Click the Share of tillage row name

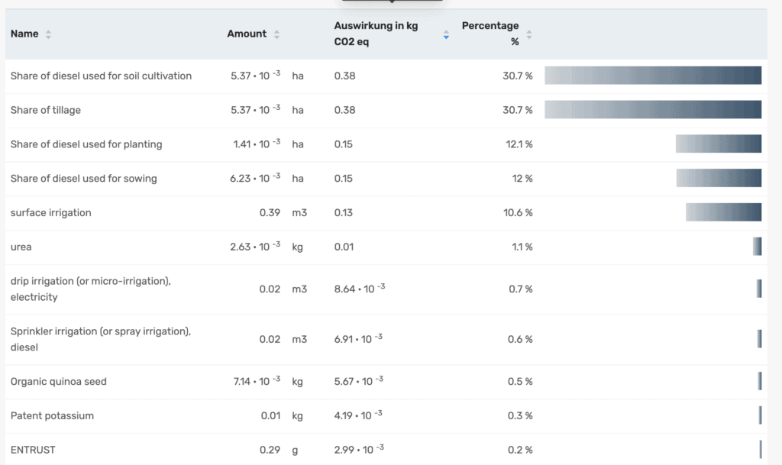coord(46,110)
